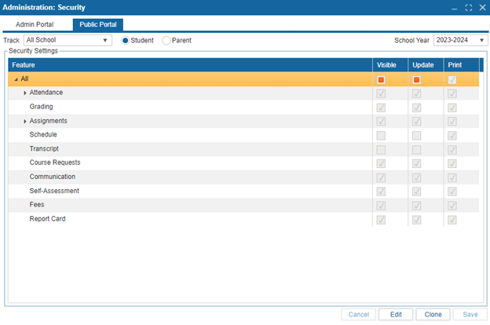The image size is (490, 325).
Task: Select the Student radio button
Action: point(125,40)
